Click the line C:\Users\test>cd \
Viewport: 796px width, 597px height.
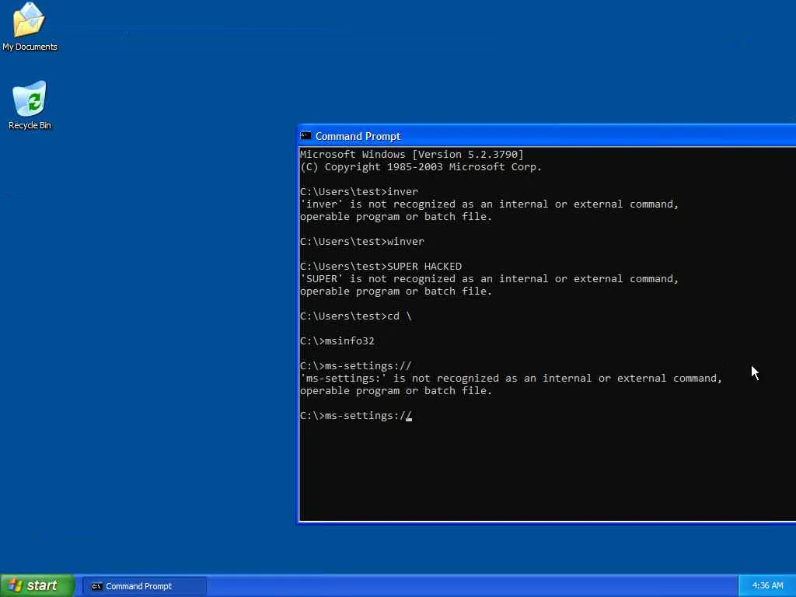click(x=356, y=316)
